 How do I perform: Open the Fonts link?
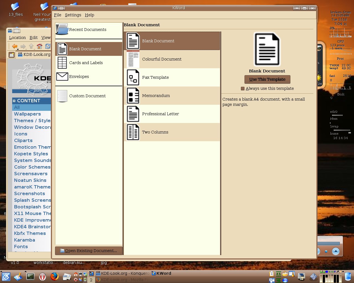click(x=21, y=247)
